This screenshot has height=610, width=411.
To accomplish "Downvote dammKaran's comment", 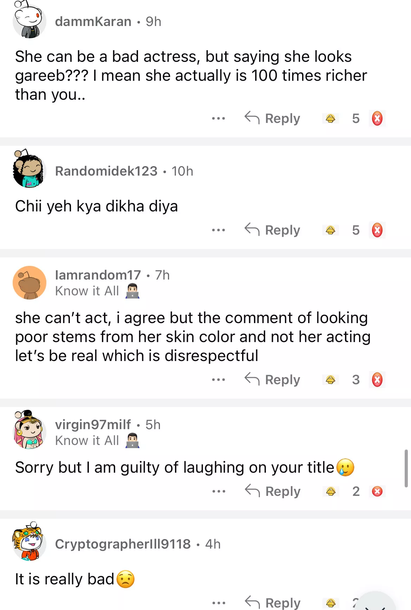I will click(x=377, y=118).
